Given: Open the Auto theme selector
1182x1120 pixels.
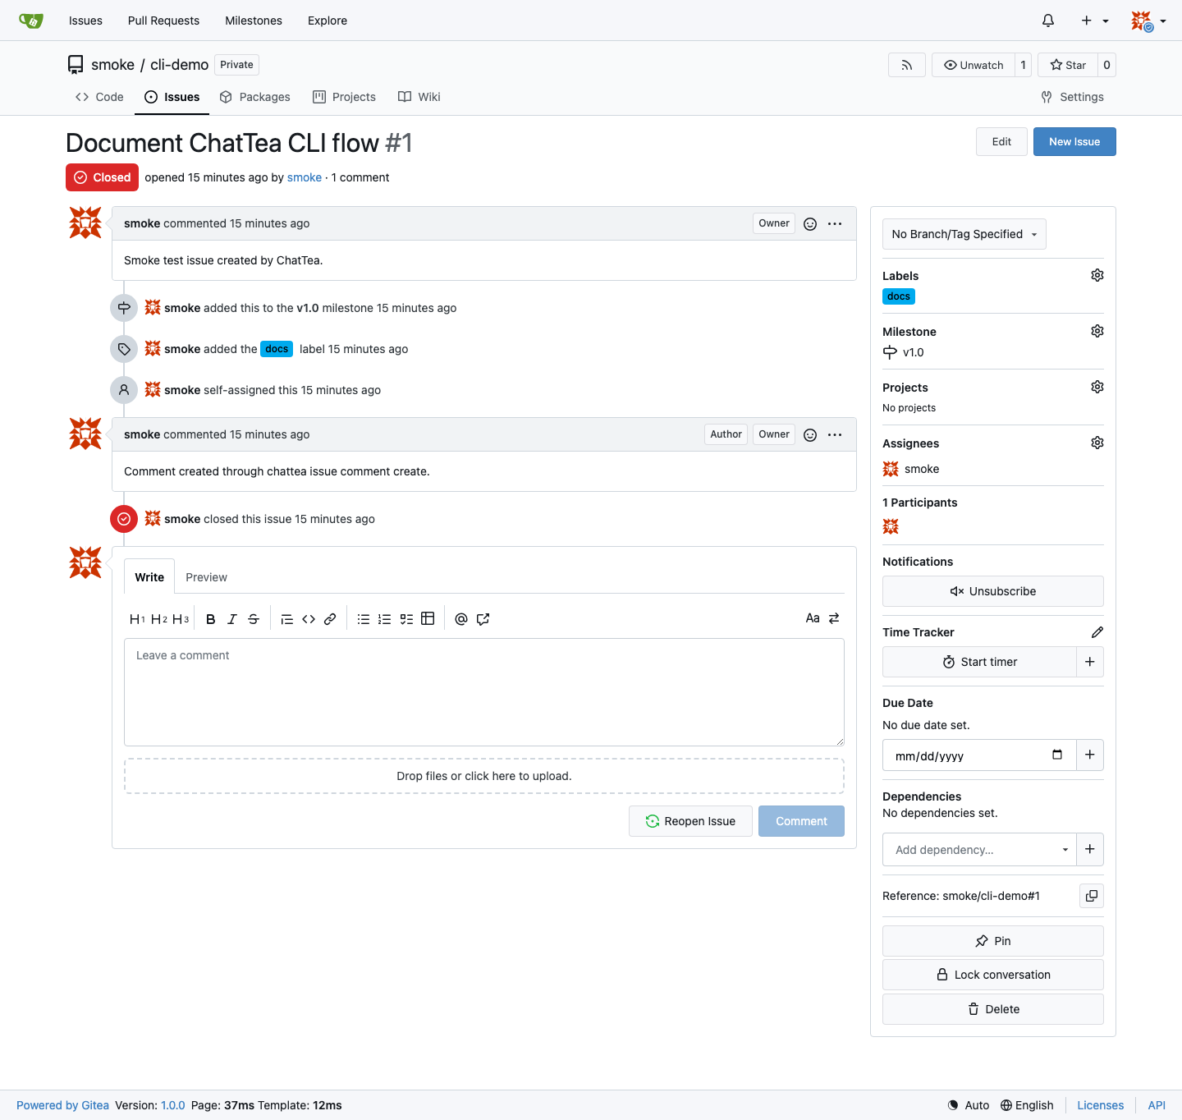Looking at the screenshot, I should [x=969, y=1105].
